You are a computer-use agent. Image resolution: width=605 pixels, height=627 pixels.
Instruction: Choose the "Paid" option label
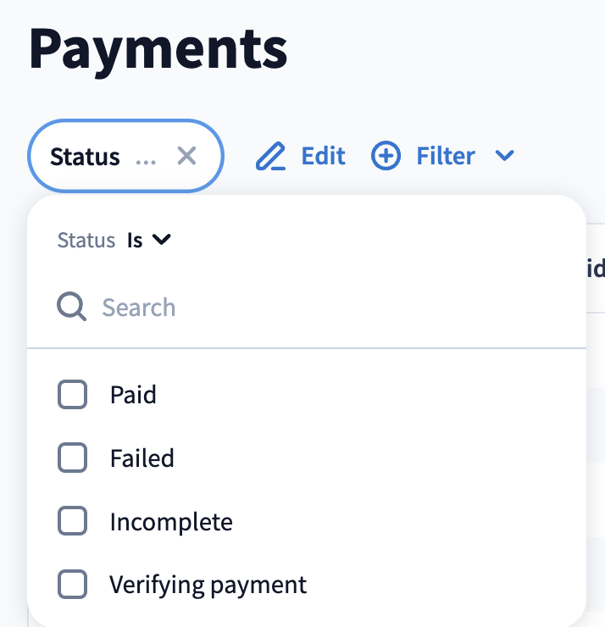133,394
